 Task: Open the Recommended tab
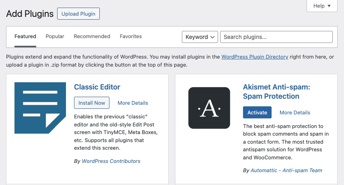(x=92, y=37)
